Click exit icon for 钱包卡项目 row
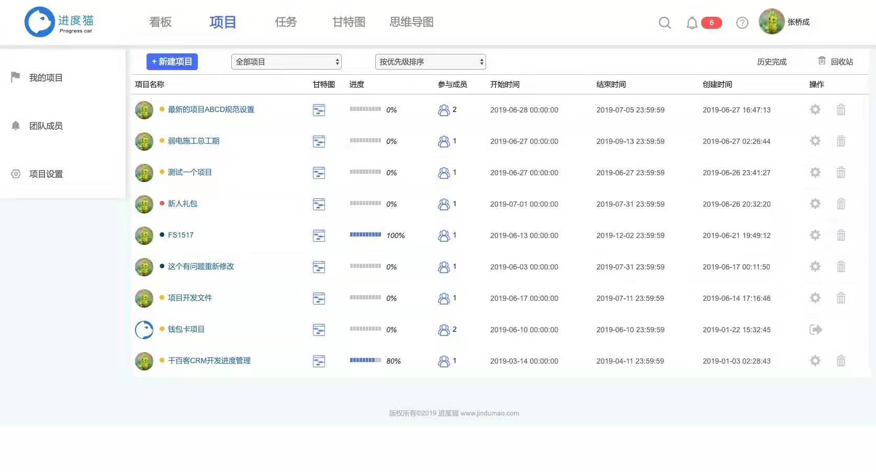 815,330
